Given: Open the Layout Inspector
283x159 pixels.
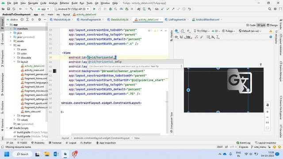Looking at the screenshot, I should click(265, 143).
